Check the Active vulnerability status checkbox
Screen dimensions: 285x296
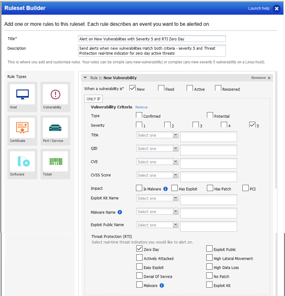pyautogui.click(x=190, y=88)
